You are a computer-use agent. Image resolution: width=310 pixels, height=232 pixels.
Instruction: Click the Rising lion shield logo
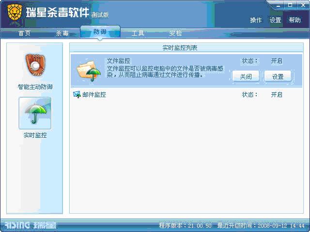(x=15, y=13)
